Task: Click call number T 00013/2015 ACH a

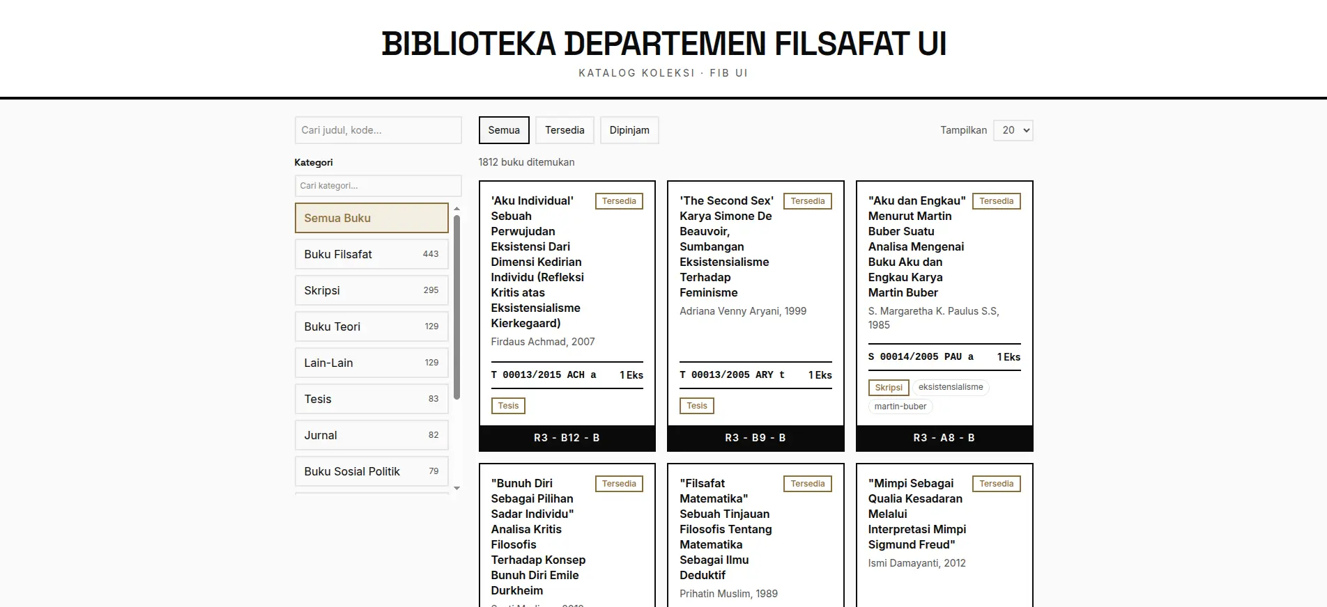Action: [544, 375]
